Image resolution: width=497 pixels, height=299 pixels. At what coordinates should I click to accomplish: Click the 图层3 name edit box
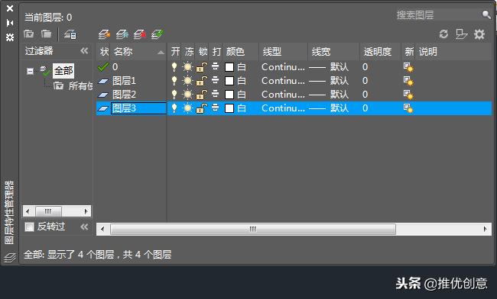138,108
